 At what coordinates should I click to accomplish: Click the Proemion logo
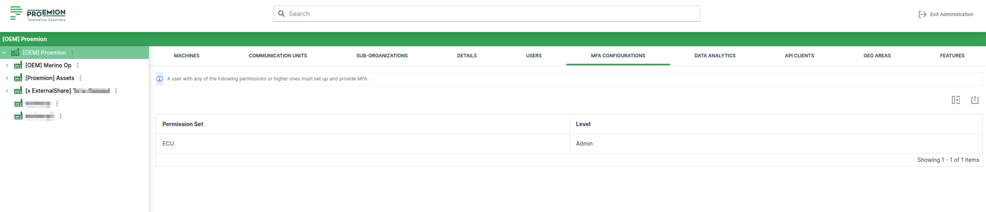coord(38,14)
